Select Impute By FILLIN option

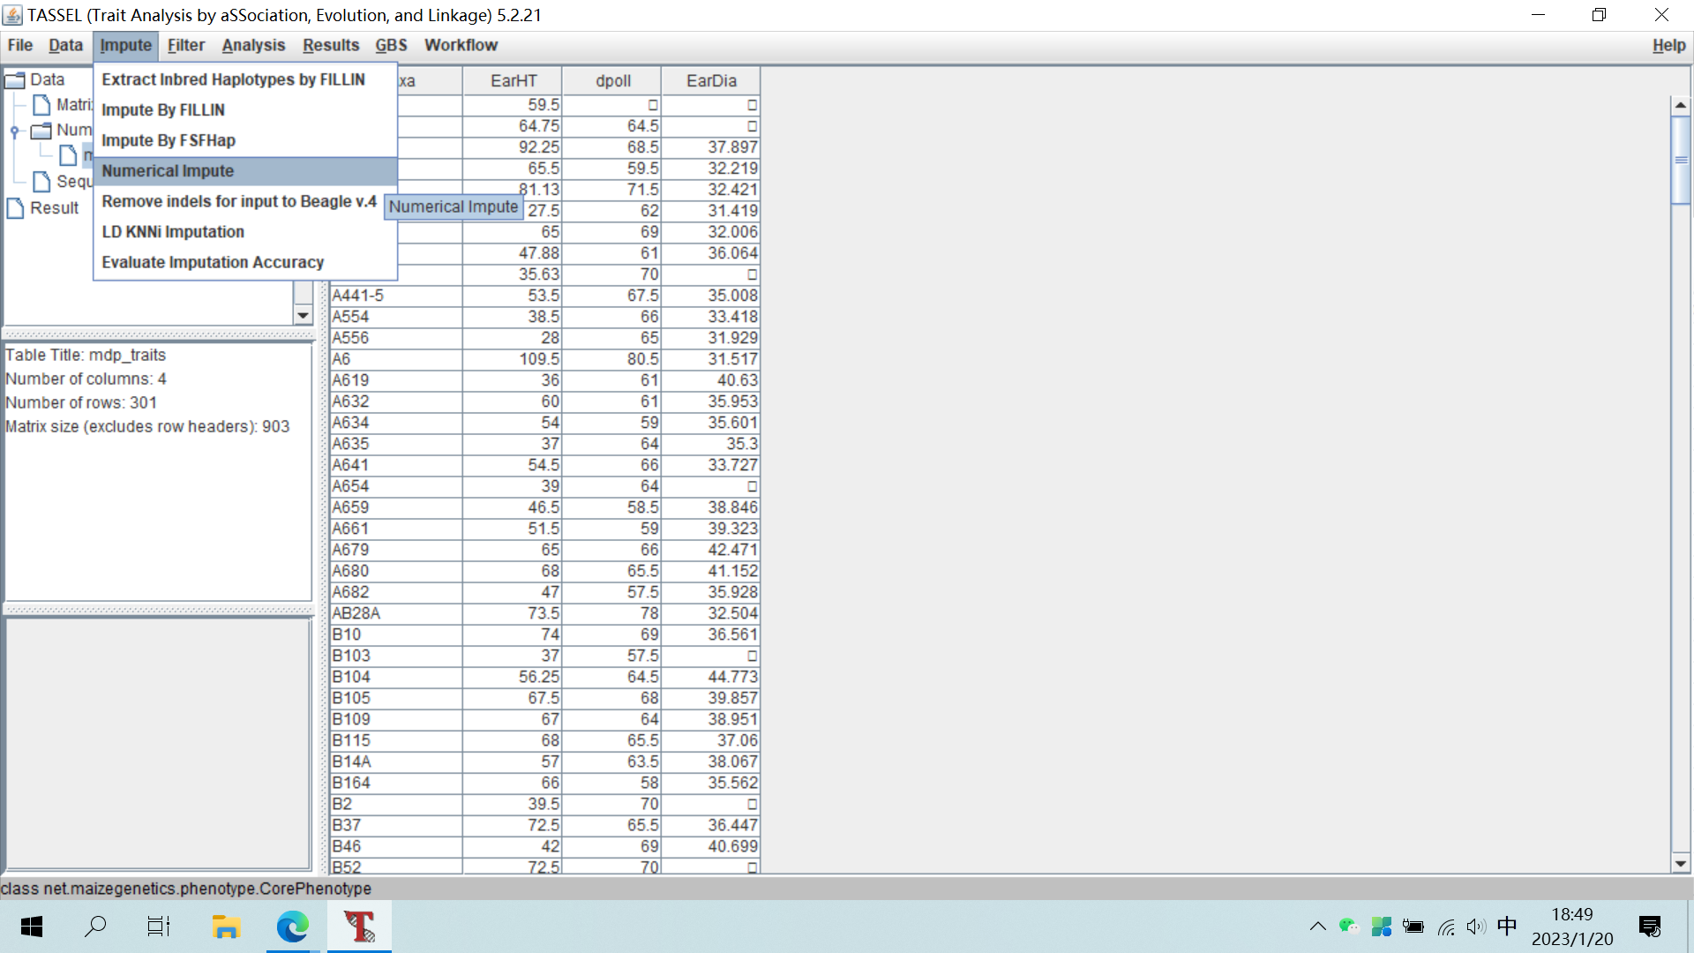coord(245,110)
